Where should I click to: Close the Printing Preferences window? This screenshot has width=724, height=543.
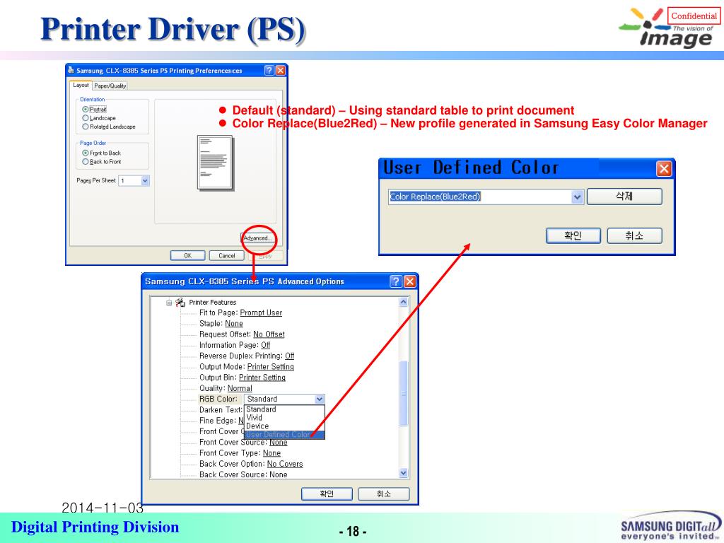point(280,70)
